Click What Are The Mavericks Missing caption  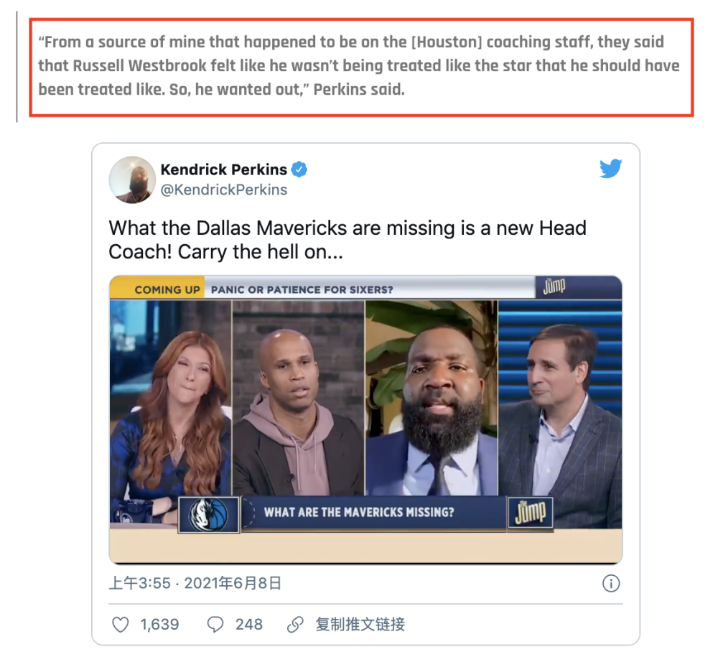[x=359, y=512]
